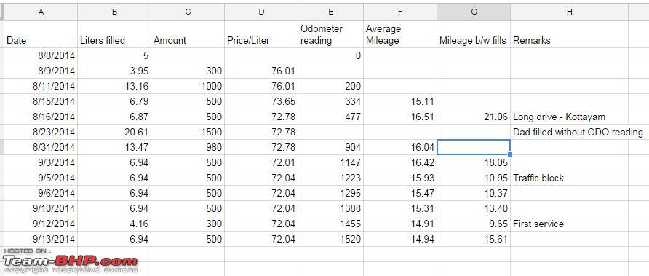Click the fill handle of selected cell
Screen dimensions: 649x276
[x=510, y=154]
